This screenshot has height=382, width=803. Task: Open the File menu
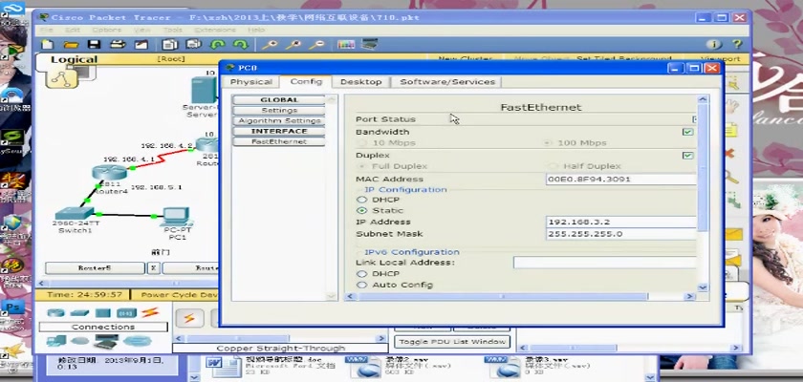(x=47, y=31)
